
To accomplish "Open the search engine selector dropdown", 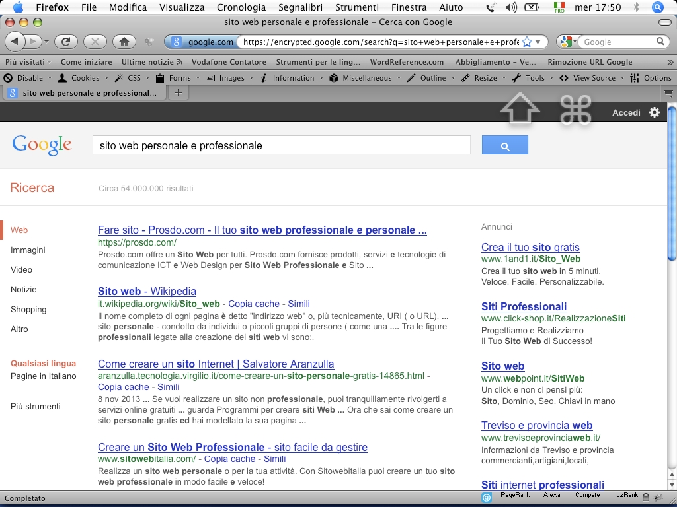I will click(569, 42).
